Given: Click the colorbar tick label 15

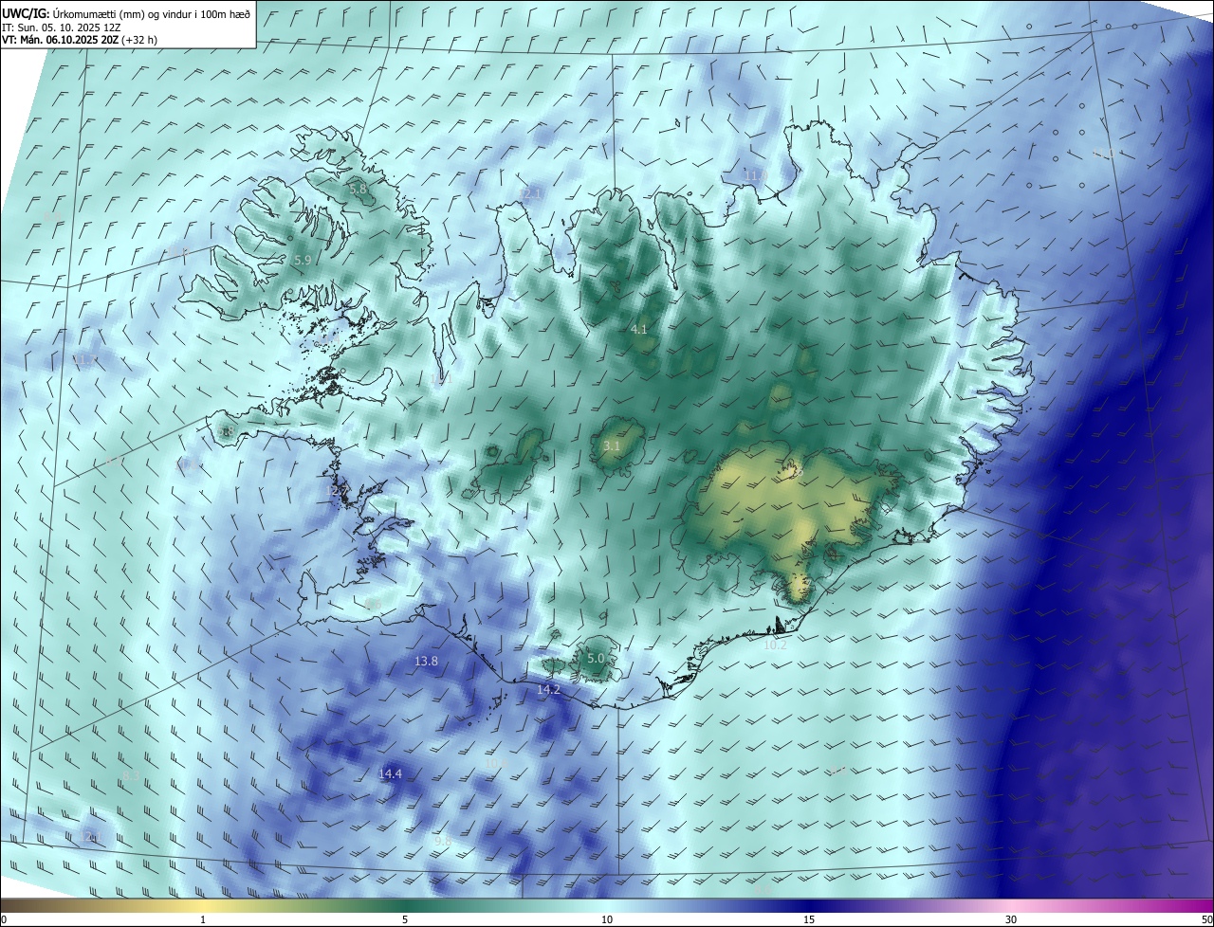Looking at the screenshot, I should (x=809, y=919).
